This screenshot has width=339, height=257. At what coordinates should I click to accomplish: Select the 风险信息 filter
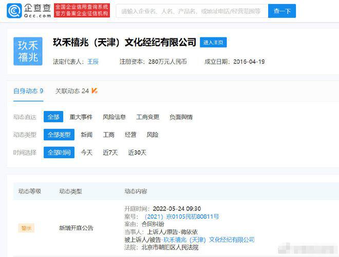pyautogui.click(x=114, y=117)
